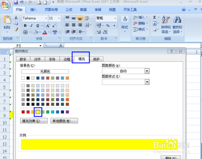
Task: Switch to the 插入 ribbon tab
Action: click(33, 10)
